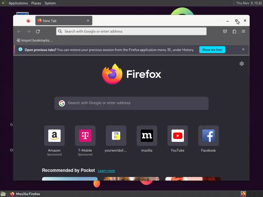The height and width of the screenshot is (197, 263).
Task: Click the magnifier icon in the address bar
Action: click(x=60, y=31)
